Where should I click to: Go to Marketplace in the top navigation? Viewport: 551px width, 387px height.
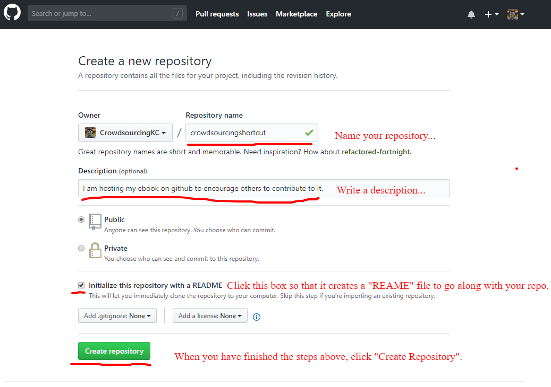coord(296,14)
